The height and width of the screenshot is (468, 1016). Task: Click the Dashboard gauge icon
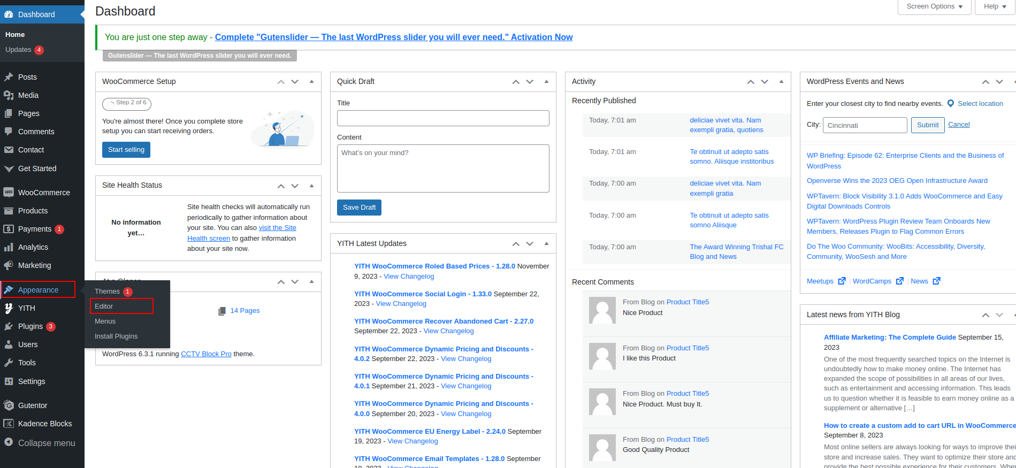coord(9,14)
